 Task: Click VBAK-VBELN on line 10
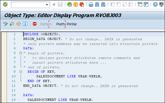pos(89,76)
